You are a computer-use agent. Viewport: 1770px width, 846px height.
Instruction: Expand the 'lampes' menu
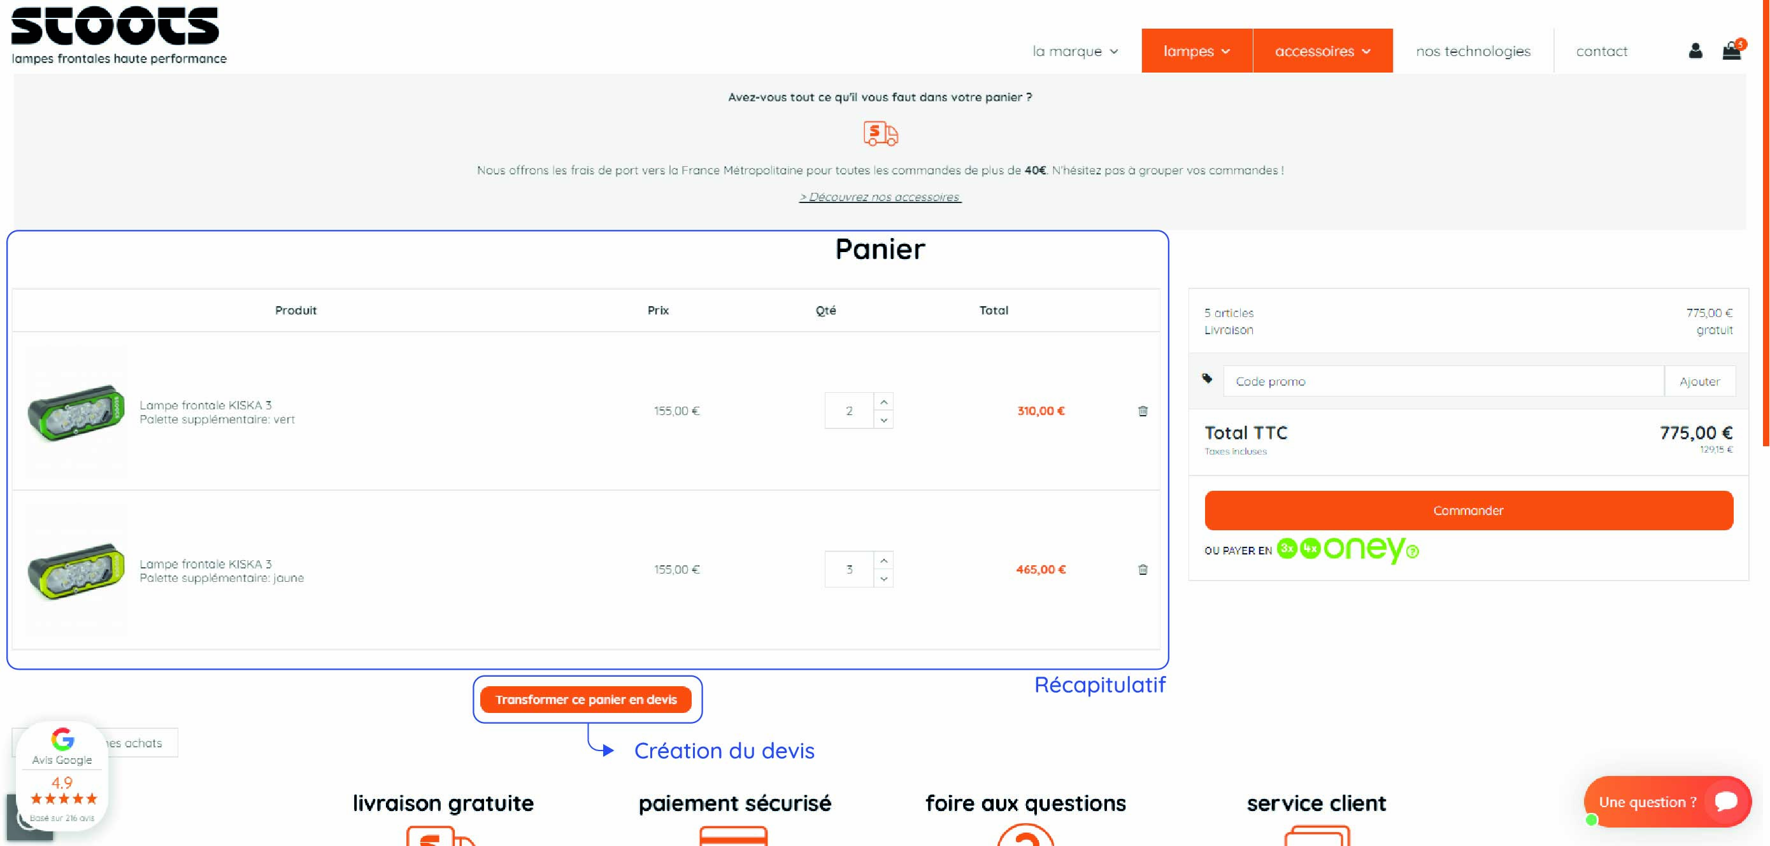[1196, 51]
